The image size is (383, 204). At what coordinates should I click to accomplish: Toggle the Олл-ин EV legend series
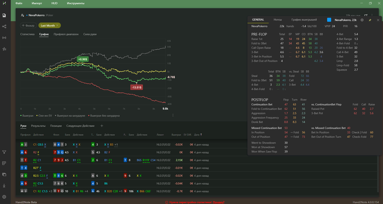pos(44,116)
